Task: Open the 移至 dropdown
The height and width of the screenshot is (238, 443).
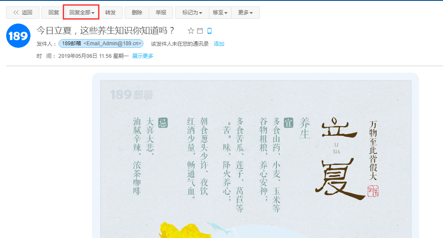Action: click(x=220, y=13)
